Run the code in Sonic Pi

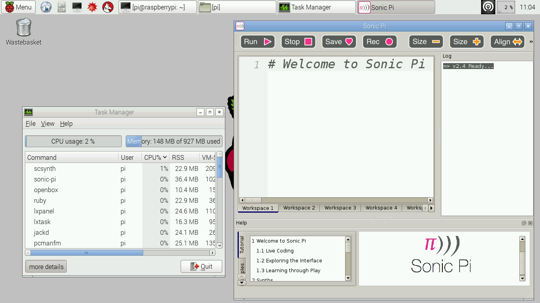[x=258, y=42]
